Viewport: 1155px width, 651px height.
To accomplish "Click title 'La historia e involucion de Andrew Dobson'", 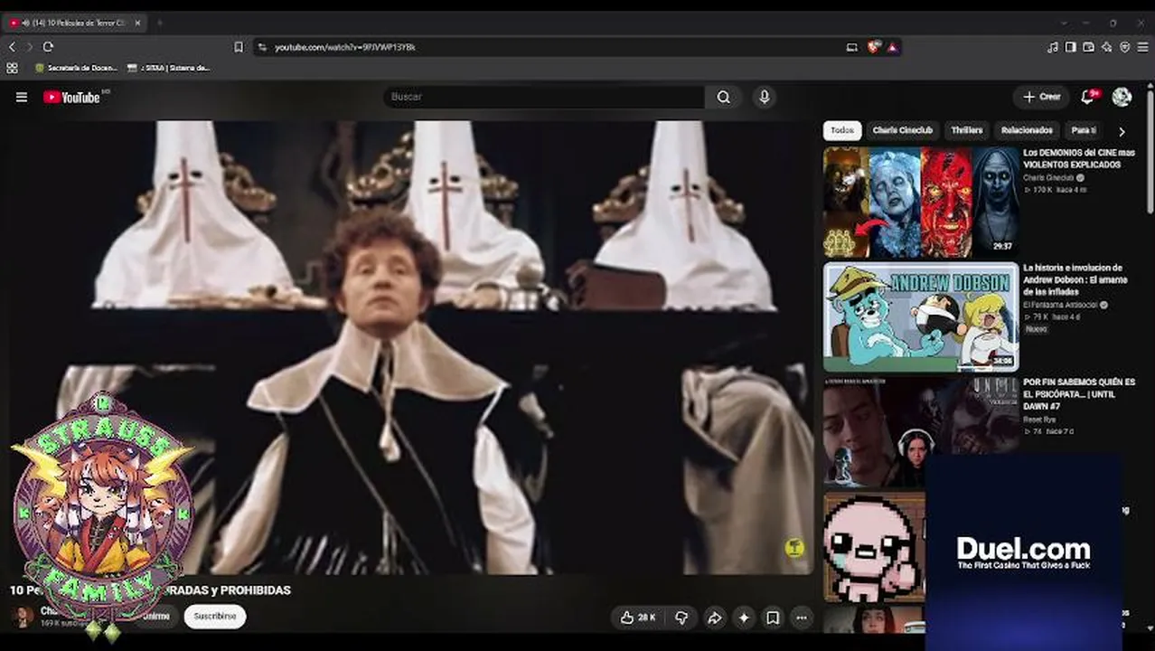I will pos(1075,279).
